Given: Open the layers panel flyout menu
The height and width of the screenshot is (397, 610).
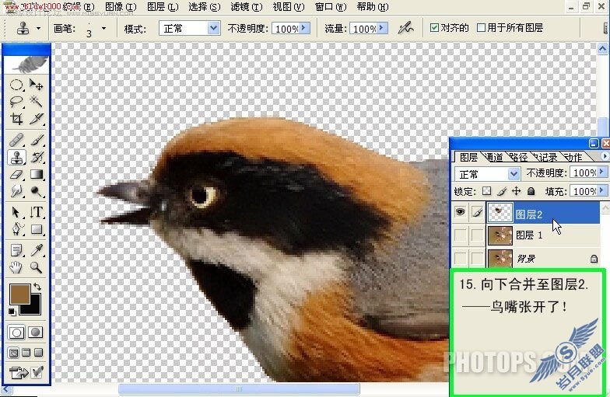Looking at the screenshot, I should [604, 155].
